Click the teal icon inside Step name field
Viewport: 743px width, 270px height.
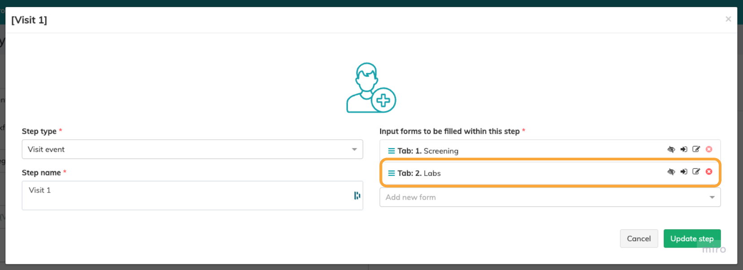(x=357, y=196)
